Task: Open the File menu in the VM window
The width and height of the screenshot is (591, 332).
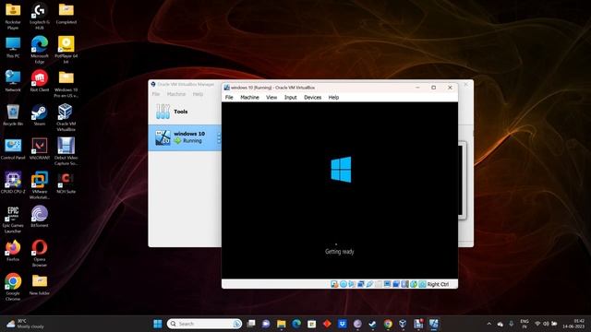Action: click(229, 97)
